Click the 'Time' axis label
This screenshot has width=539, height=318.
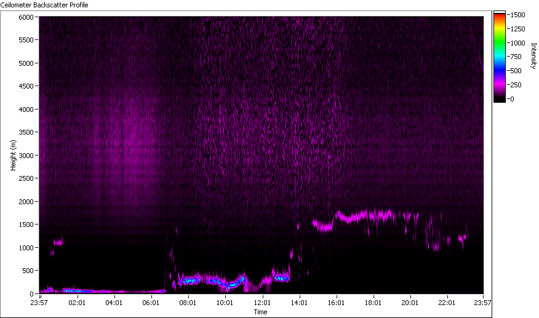[x=260, y=312]
